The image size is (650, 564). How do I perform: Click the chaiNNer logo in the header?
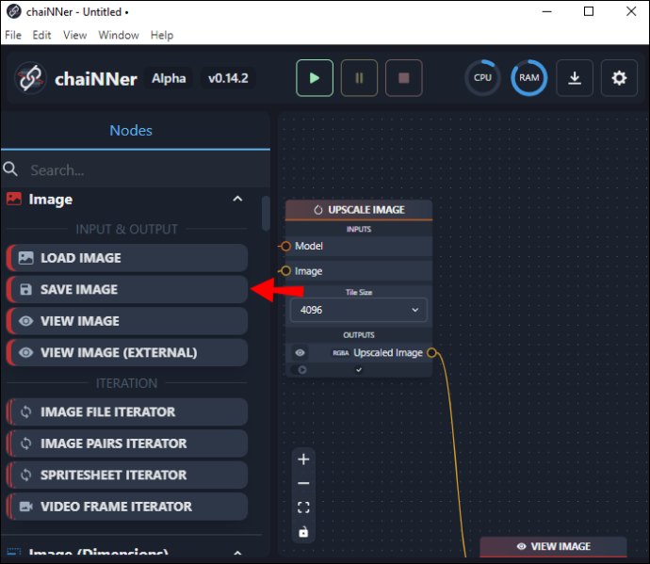coord(30,78)
